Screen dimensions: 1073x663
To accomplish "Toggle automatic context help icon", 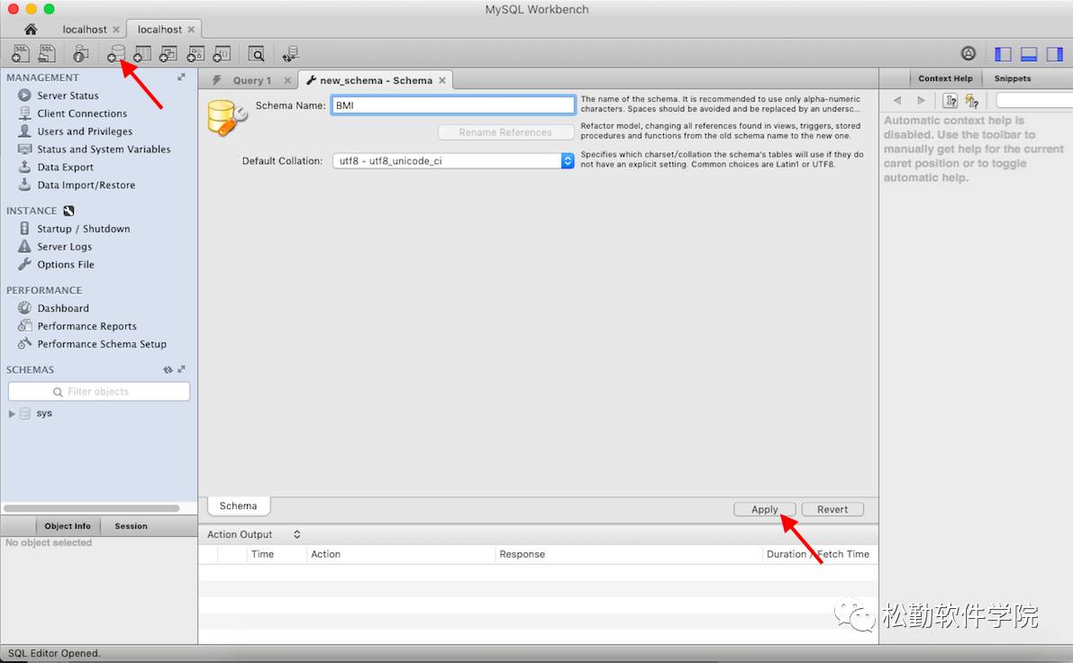I will [x=972, y=101].
